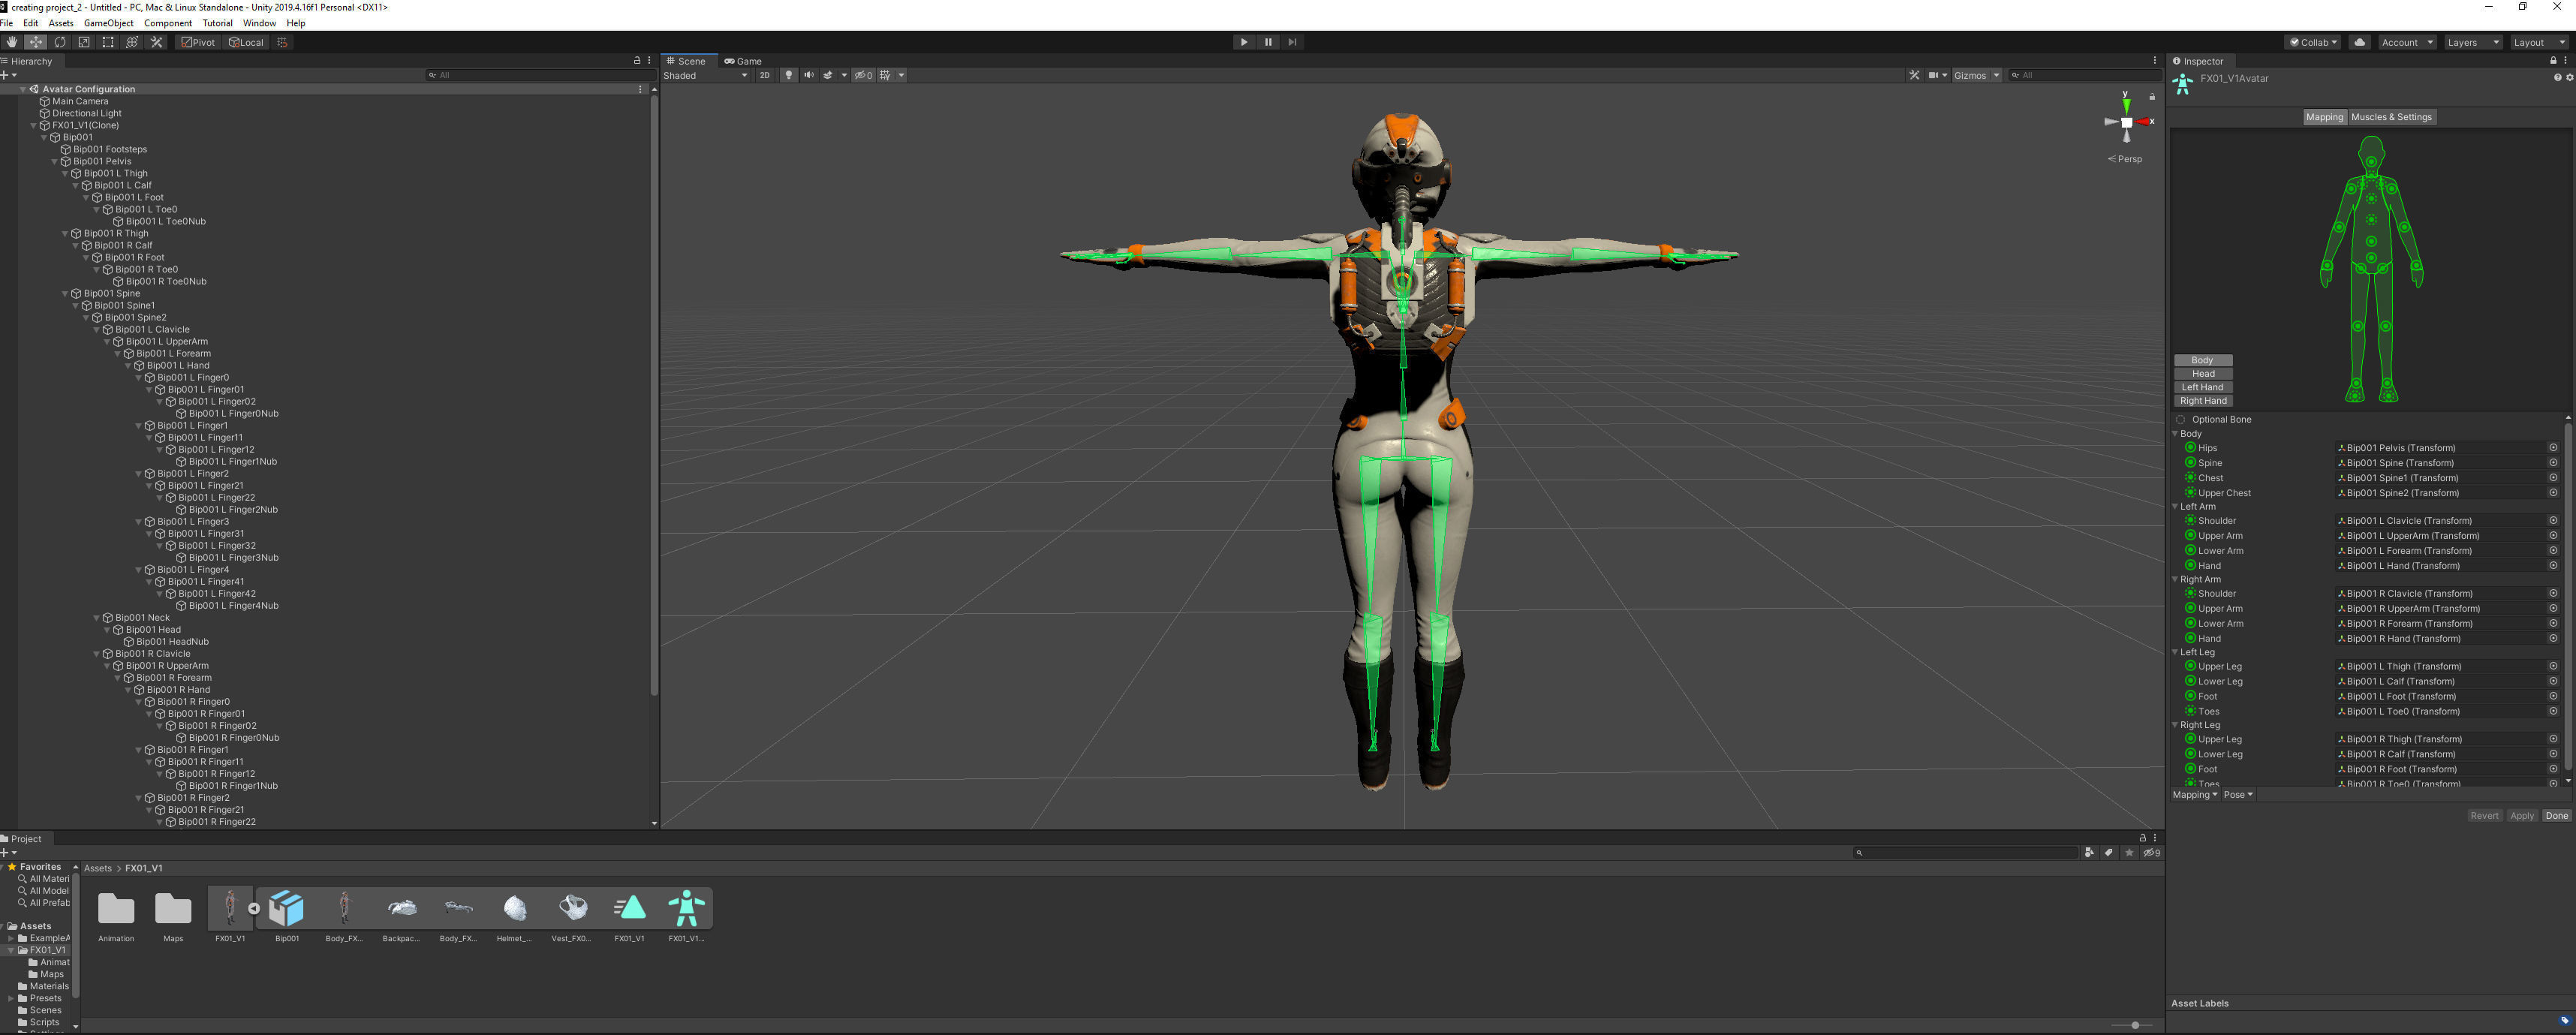Select the Rotate tool
Screen dimensions: 2576x1035
[60, 42]
